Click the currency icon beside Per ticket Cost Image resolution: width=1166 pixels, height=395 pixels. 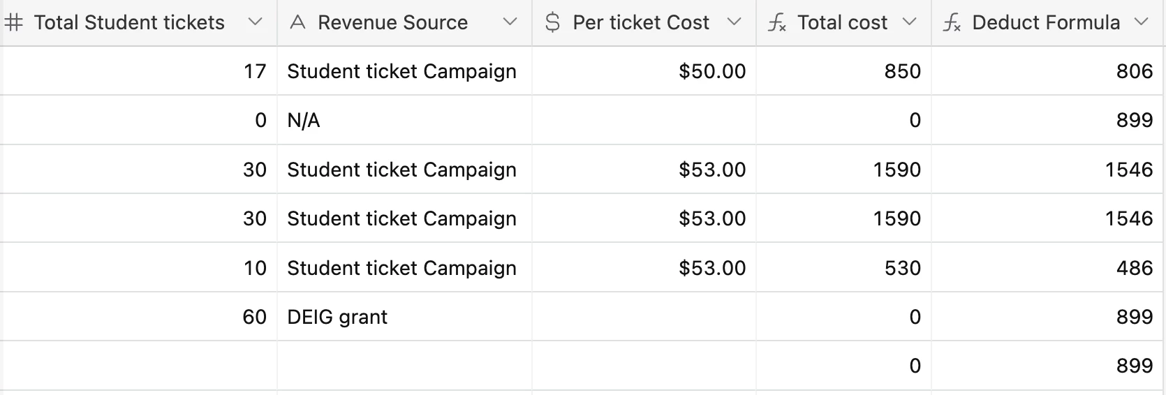pos(552,23)
